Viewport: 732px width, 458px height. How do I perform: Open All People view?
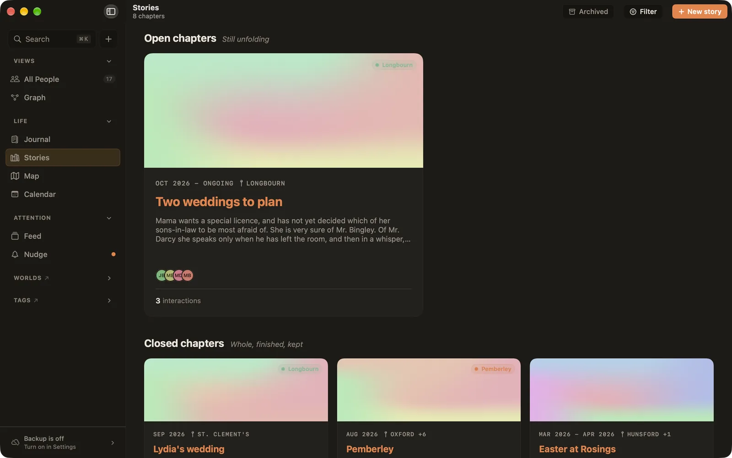coord(63,79)
